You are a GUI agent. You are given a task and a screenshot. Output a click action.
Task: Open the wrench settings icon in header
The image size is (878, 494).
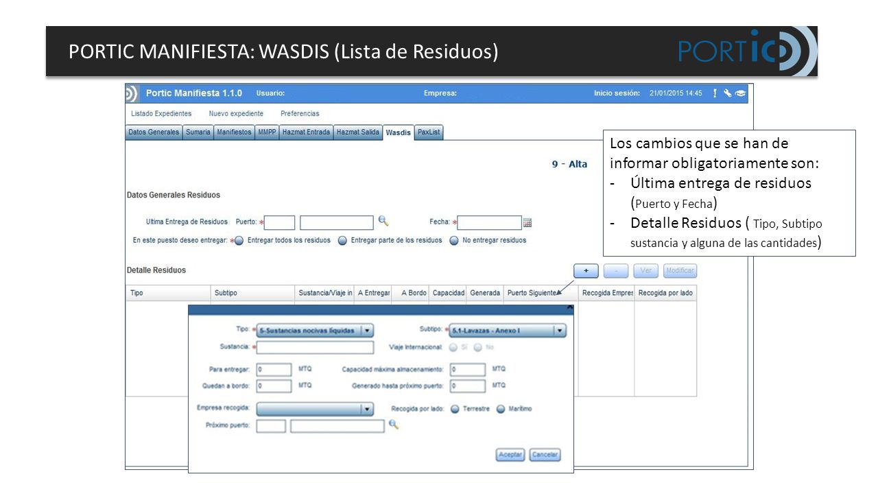(x=727, y=93)
